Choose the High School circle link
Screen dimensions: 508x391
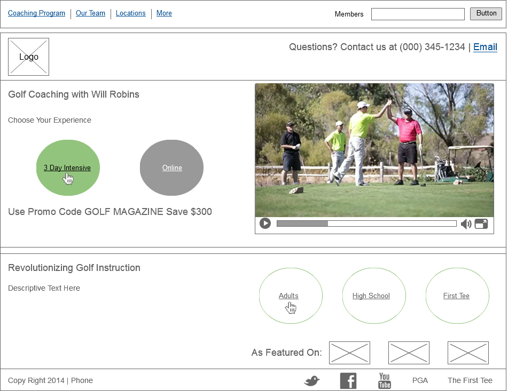374,296
